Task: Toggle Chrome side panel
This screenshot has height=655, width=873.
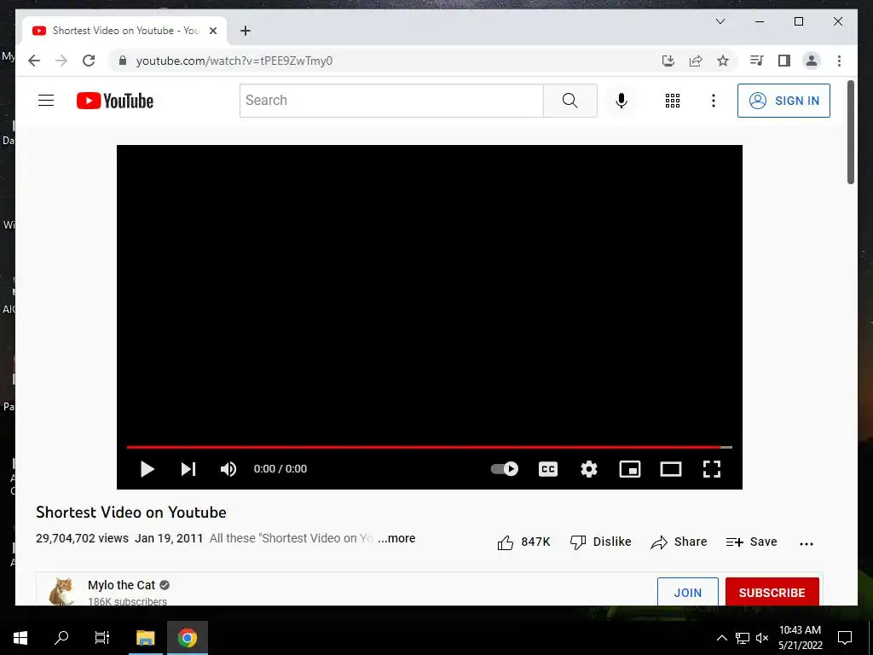Action: tap(784, 61)
